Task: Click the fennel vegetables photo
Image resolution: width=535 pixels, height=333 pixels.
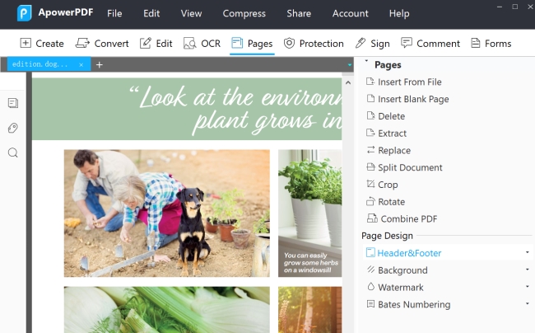Action: tap(167, 310)
